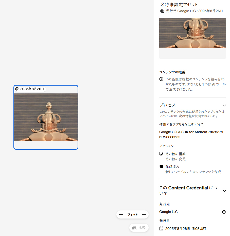Click the edit pencil icon next to その他の編集

(162, 154)
